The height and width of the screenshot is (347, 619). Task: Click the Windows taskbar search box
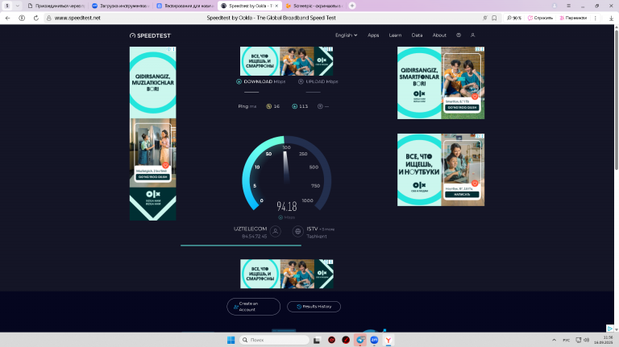(274, 340)
